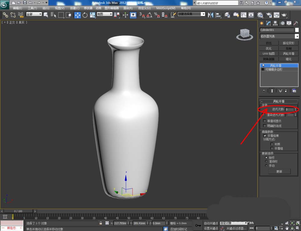This screenshot has width=301, height=231.
Task: Select 渲染时 update option
Action: pyautogui.click(x=266, y=161)
